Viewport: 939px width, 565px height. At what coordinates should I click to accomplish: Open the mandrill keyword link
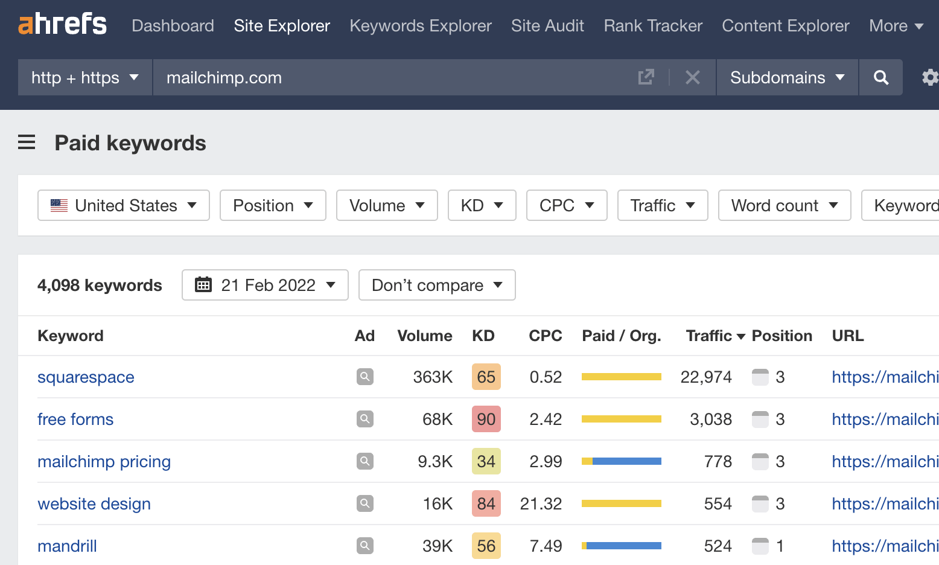tap(67, 546)
